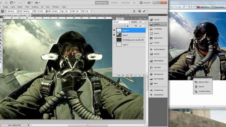Image resolution: width=226 pixels, height=127 pixels.
Task: Select the Painting workspace
Action: 125,2
